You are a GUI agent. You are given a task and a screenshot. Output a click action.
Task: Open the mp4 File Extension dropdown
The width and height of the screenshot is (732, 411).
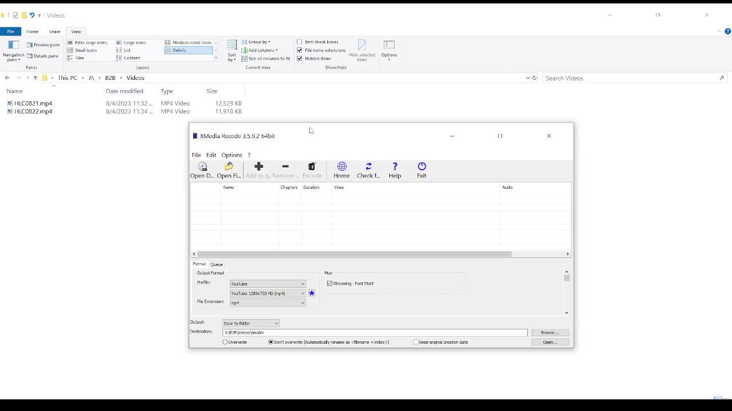pos(268,303)
